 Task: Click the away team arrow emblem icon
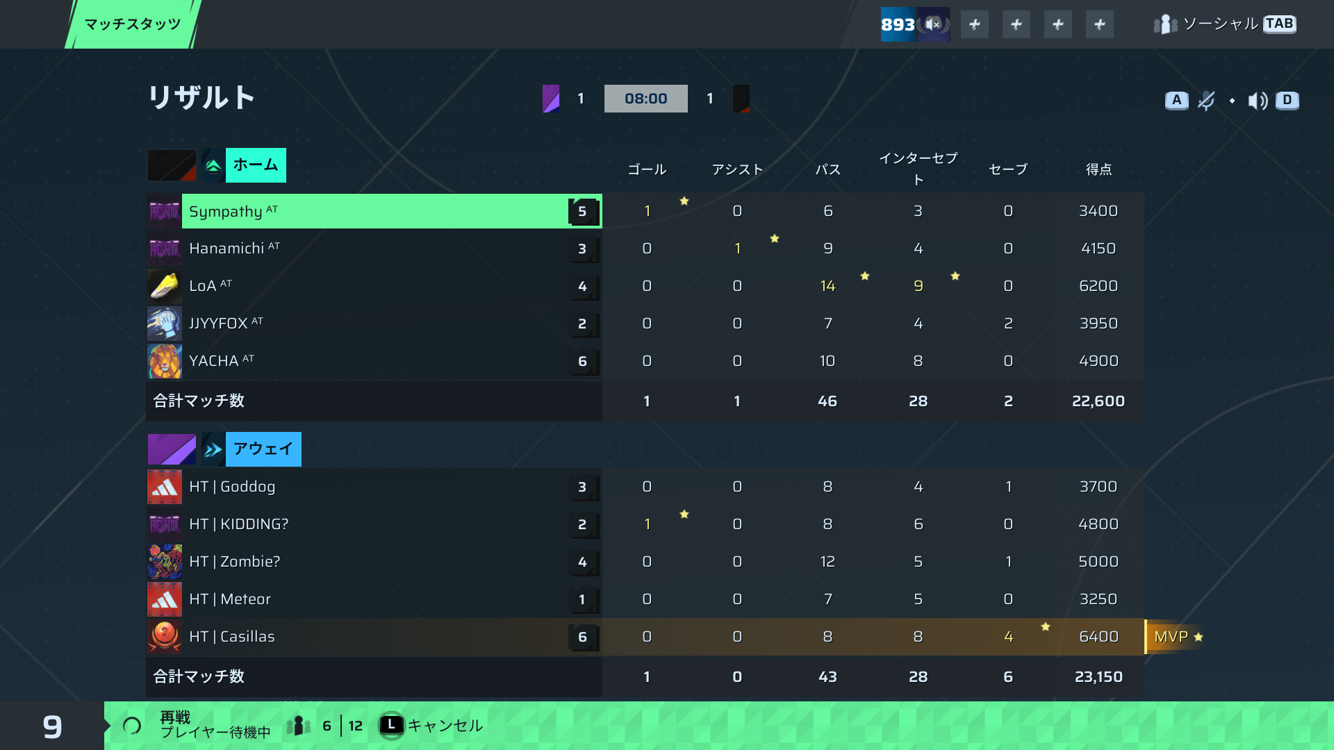tap(213, 449)
